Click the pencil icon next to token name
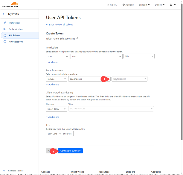183x175 pixels. tap(77, 38)
